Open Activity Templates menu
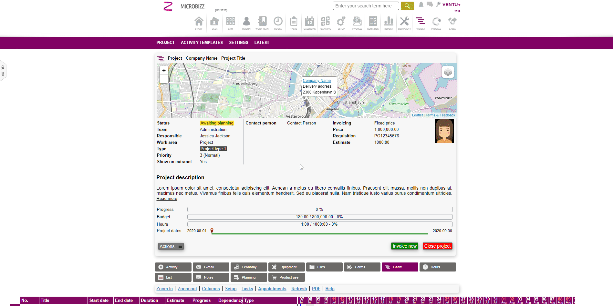Image resolution: width=613 pixels, height=306 pixels. pyautogui.click(x=202, y=43)
